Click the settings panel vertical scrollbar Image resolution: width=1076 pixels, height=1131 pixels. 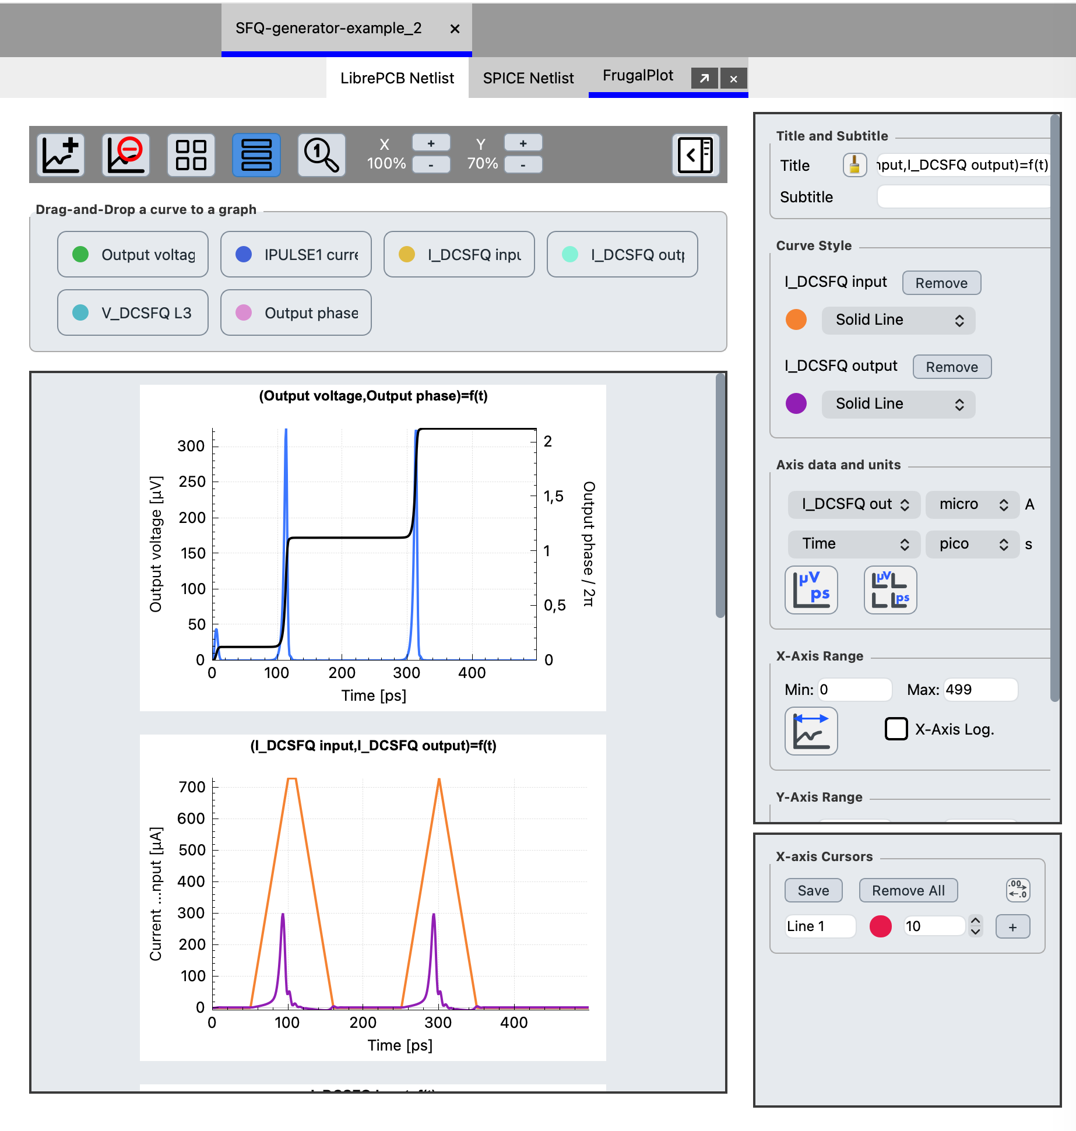(x=1055, y=408)
